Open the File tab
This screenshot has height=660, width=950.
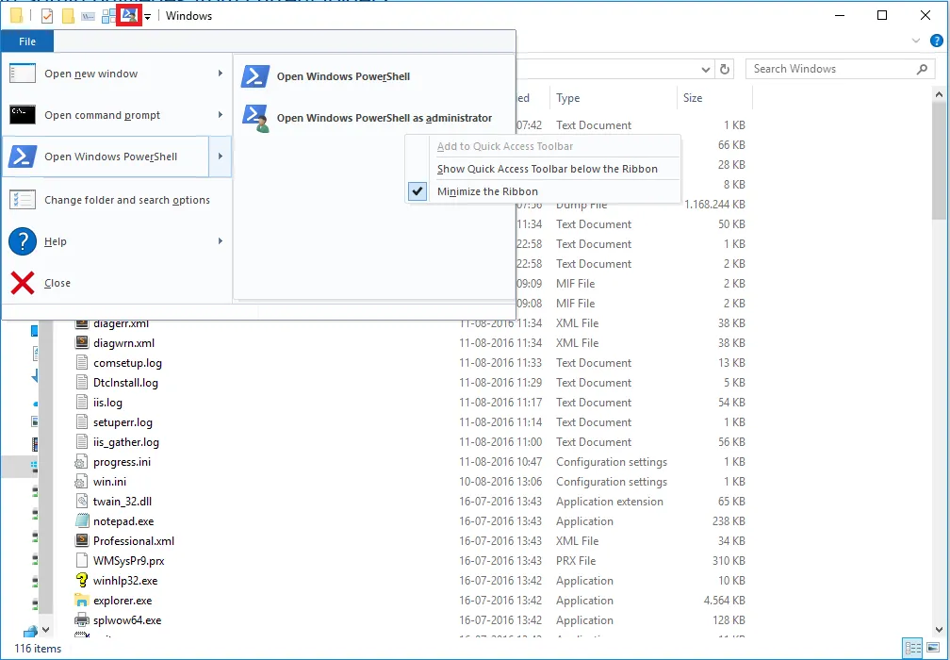click(x=27, y=41)
